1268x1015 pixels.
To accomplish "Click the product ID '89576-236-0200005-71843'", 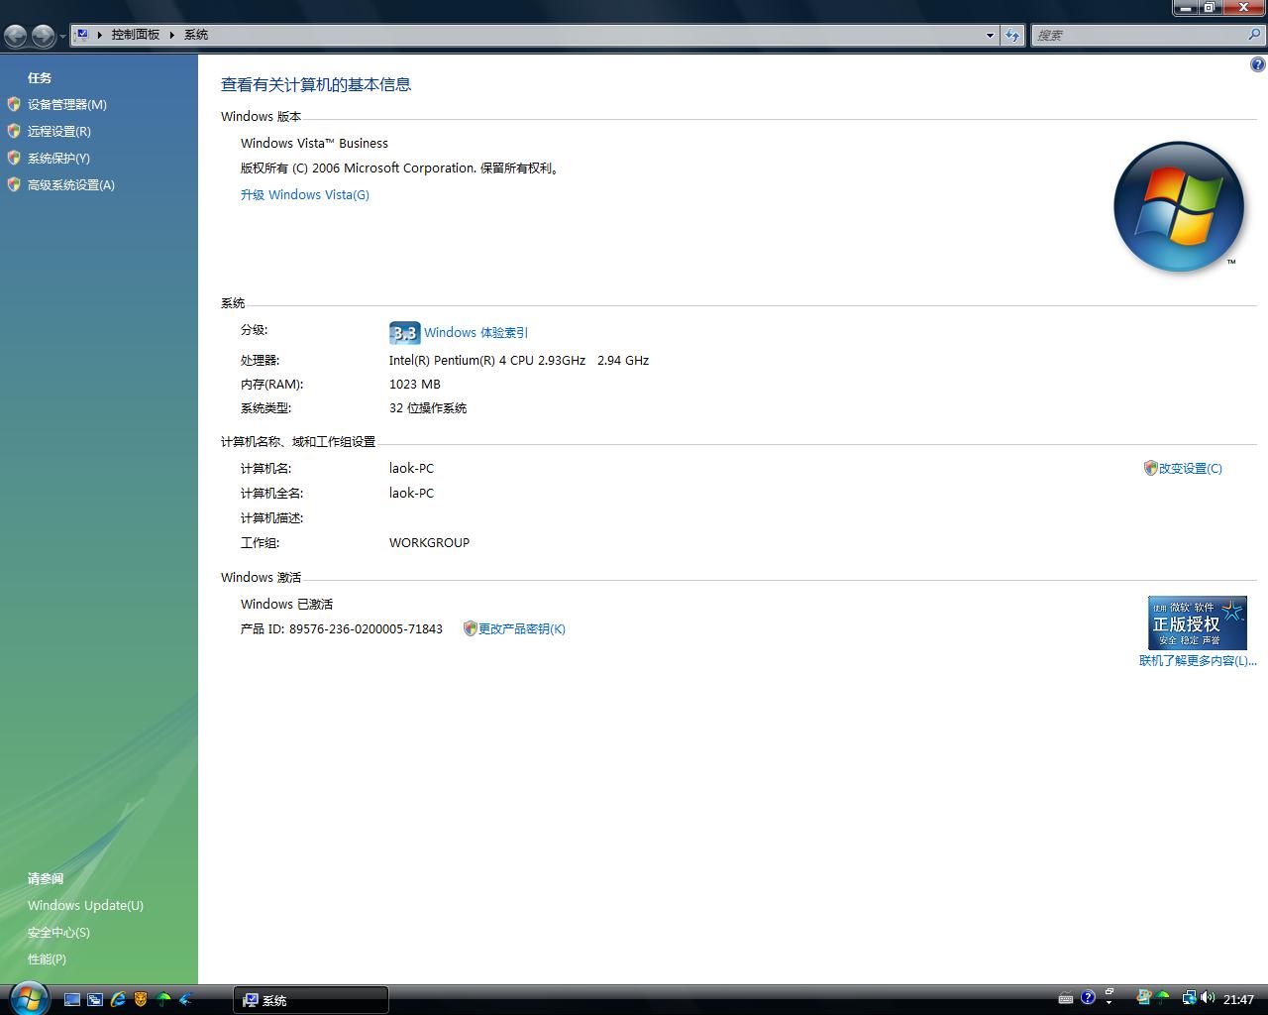I will 367,628.
